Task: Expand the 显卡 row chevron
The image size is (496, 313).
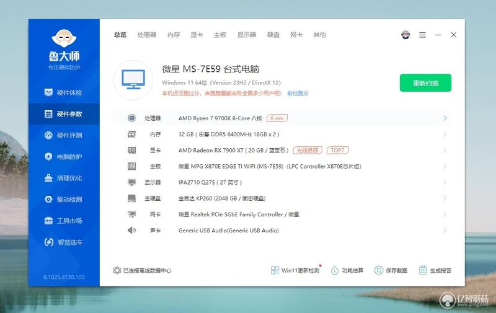Action: point(445,150)
